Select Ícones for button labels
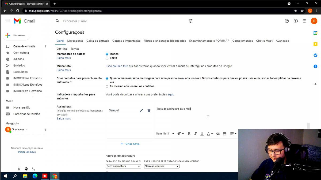The width and height of the screenshot is (321, 180). click(107, 54)
